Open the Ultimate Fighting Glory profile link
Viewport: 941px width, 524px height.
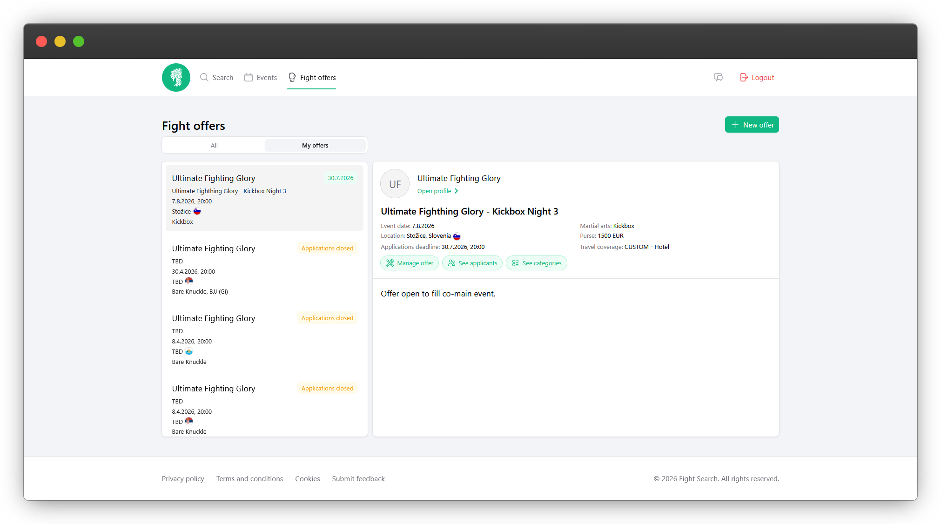[x=437, y=191]
